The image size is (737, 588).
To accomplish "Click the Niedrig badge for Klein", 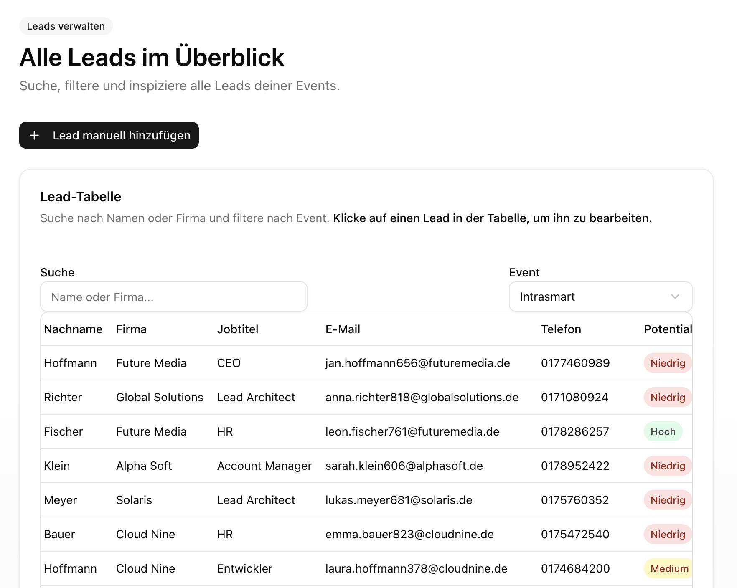I will pyautogui.click(x=667, y=466).
